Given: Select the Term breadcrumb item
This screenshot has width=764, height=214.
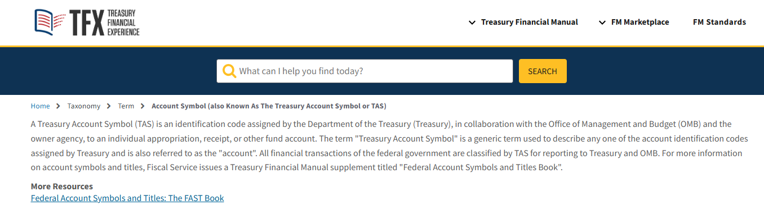Looking at the screenshot, I should 126,106.
